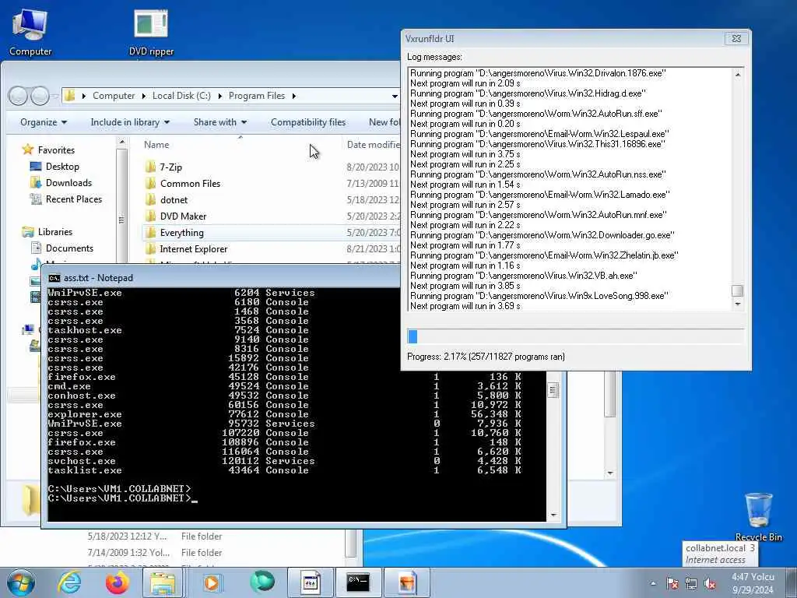The height and width of the screenshot is (598, 797).
Task: Click log line Virus.Win9x.LoveSong.998.exe
Action: tap(539, 295)
